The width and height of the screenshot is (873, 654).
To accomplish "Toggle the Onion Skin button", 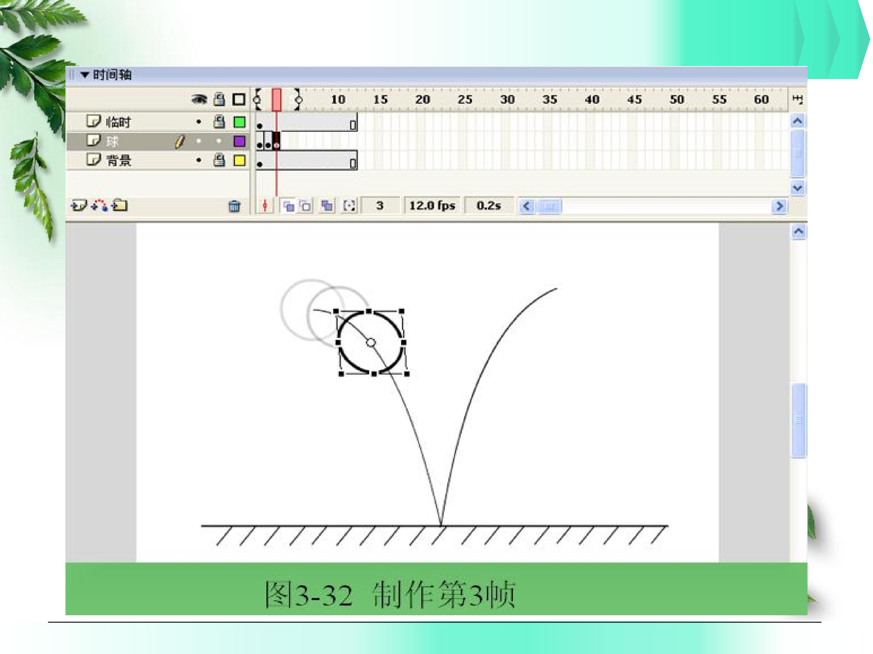I will (289, 206).
